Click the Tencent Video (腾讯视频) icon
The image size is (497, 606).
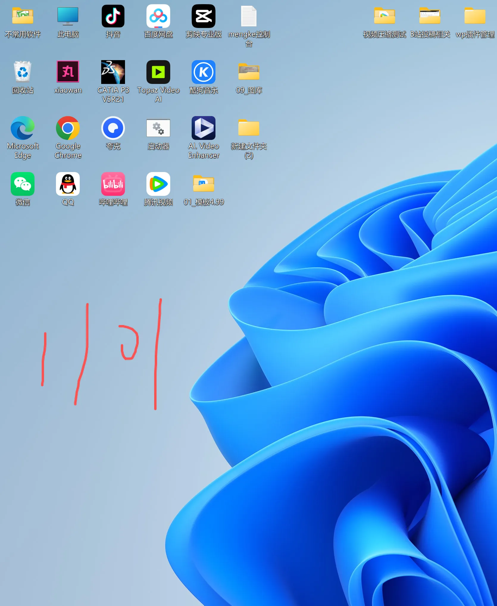click(x=158, y=184)
